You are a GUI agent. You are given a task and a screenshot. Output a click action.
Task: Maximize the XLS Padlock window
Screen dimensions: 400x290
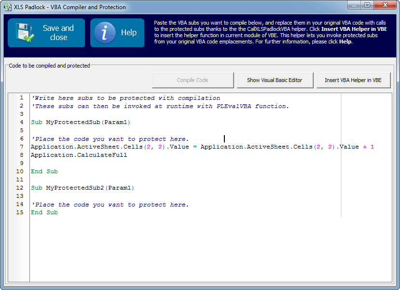367,5
